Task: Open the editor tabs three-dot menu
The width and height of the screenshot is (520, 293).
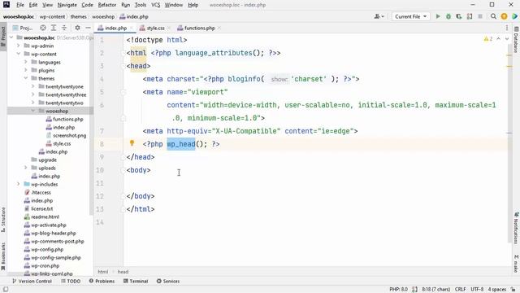Action: tap(507, 28)
